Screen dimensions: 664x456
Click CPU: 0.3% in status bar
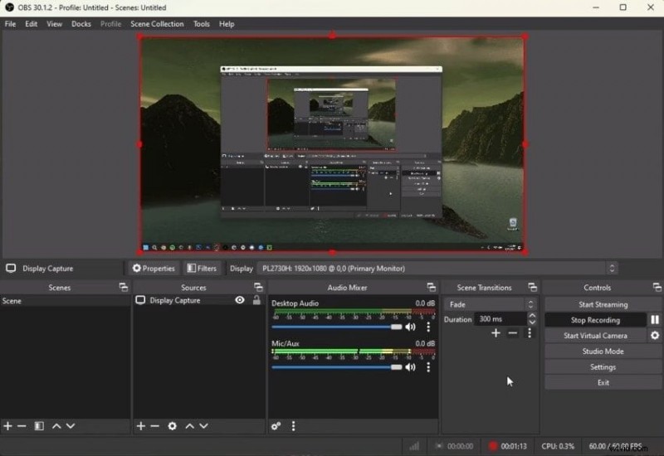pyautogui.click(x=558, y=446)
